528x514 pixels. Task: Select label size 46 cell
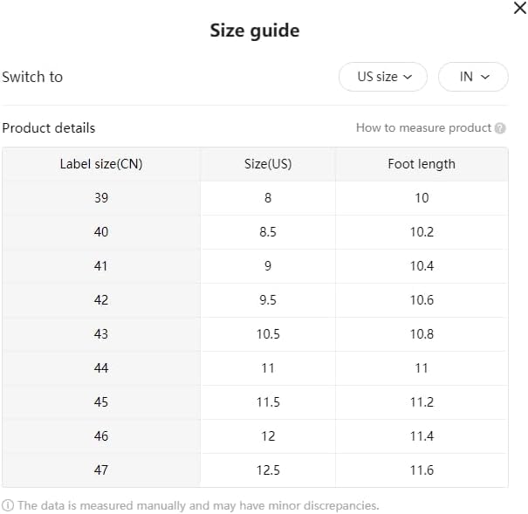pos(101,436)
